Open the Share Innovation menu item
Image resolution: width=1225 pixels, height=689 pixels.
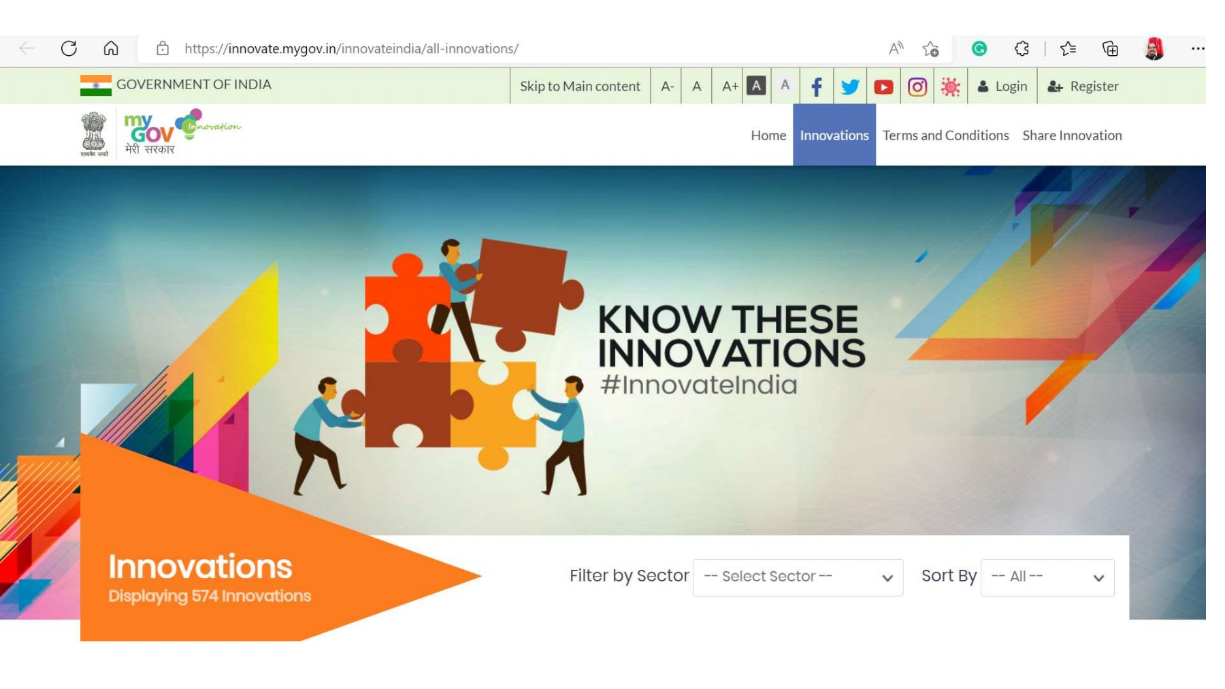1072,135
